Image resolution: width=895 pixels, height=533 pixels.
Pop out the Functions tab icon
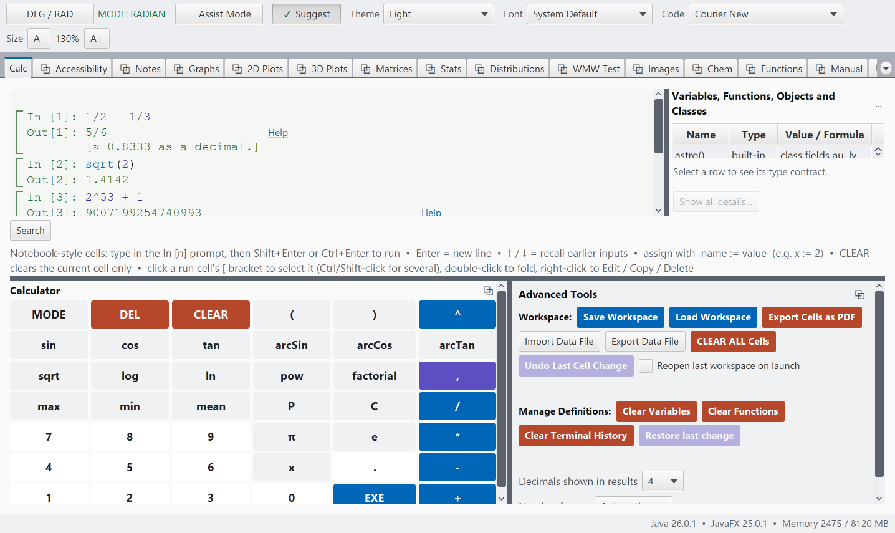750,69
